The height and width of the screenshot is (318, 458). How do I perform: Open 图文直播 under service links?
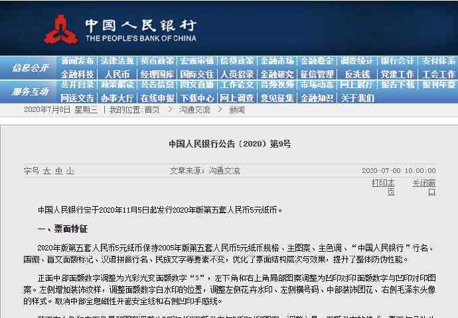[197, 85]
